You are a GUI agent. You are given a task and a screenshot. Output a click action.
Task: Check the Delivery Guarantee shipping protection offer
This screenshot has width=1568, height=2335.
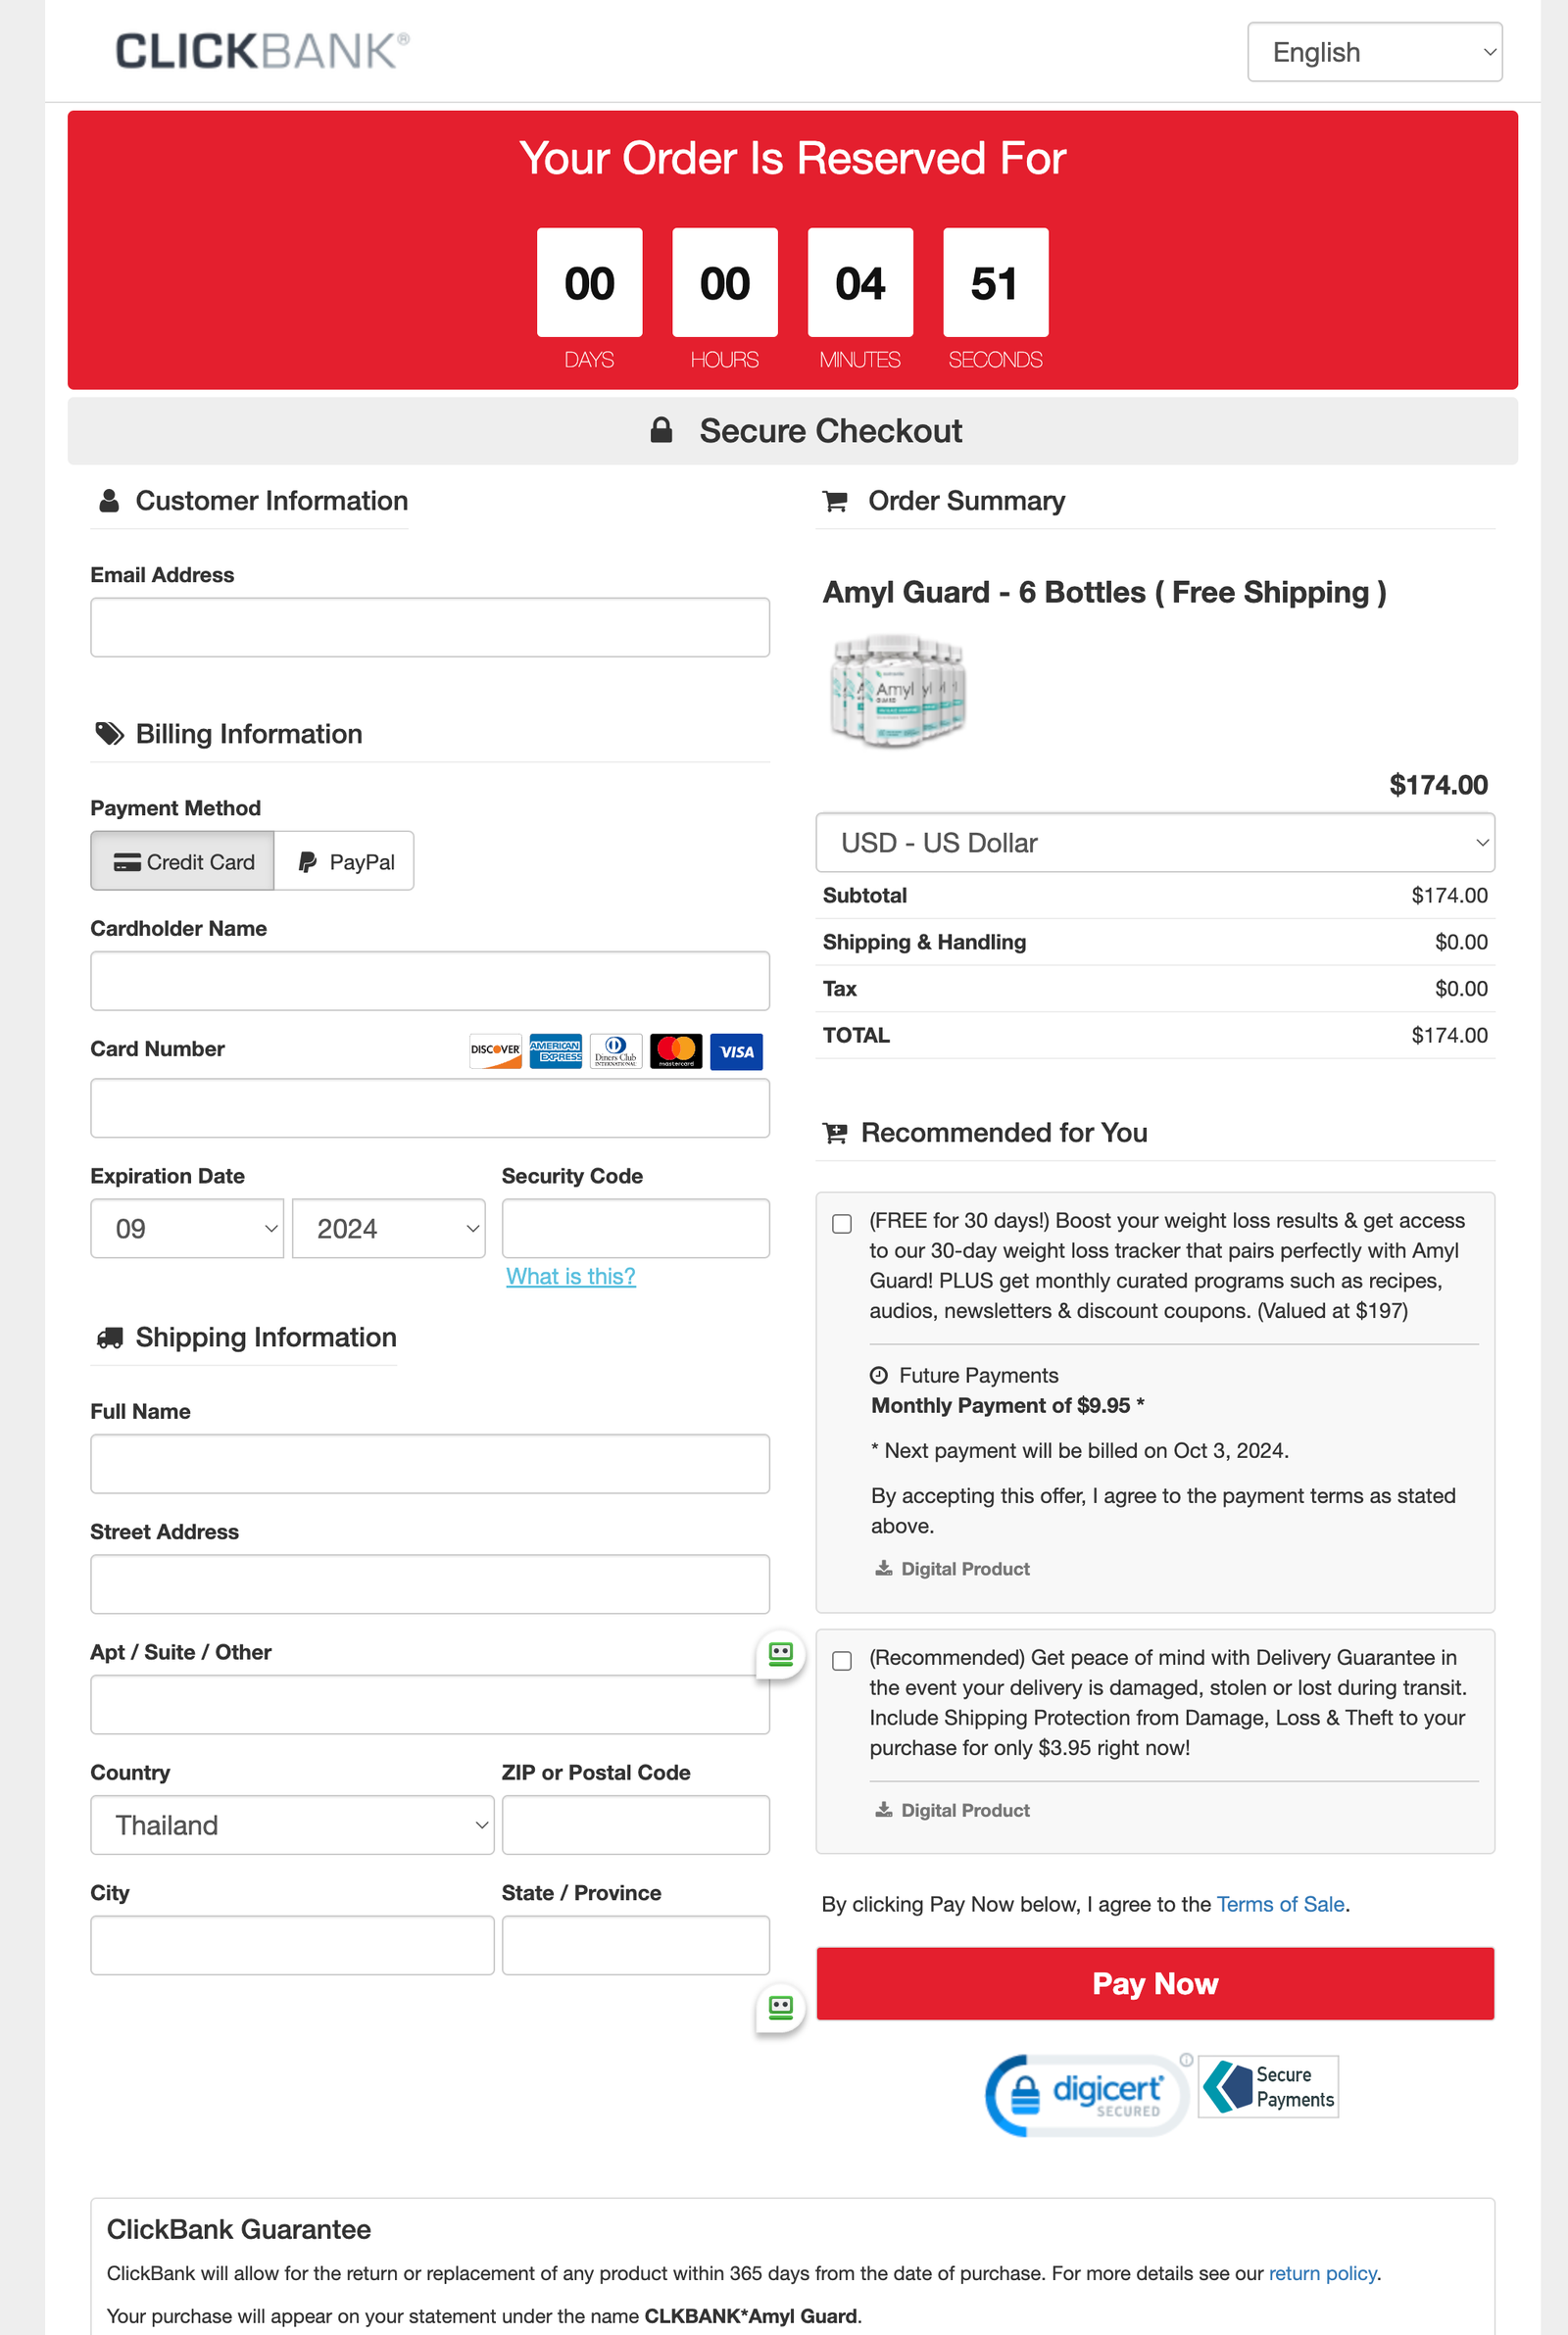(842, 1660)
